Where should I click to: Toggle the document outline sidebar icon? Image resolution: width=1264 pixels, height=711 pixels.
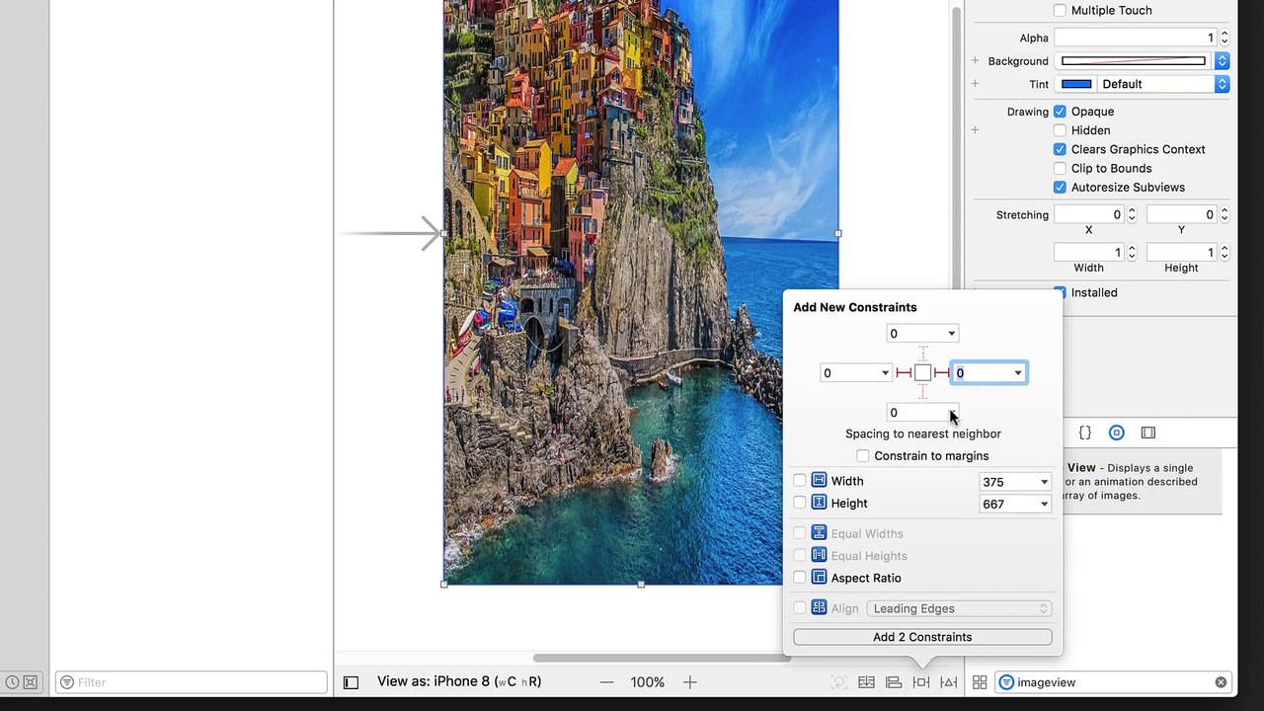point(351,682)
